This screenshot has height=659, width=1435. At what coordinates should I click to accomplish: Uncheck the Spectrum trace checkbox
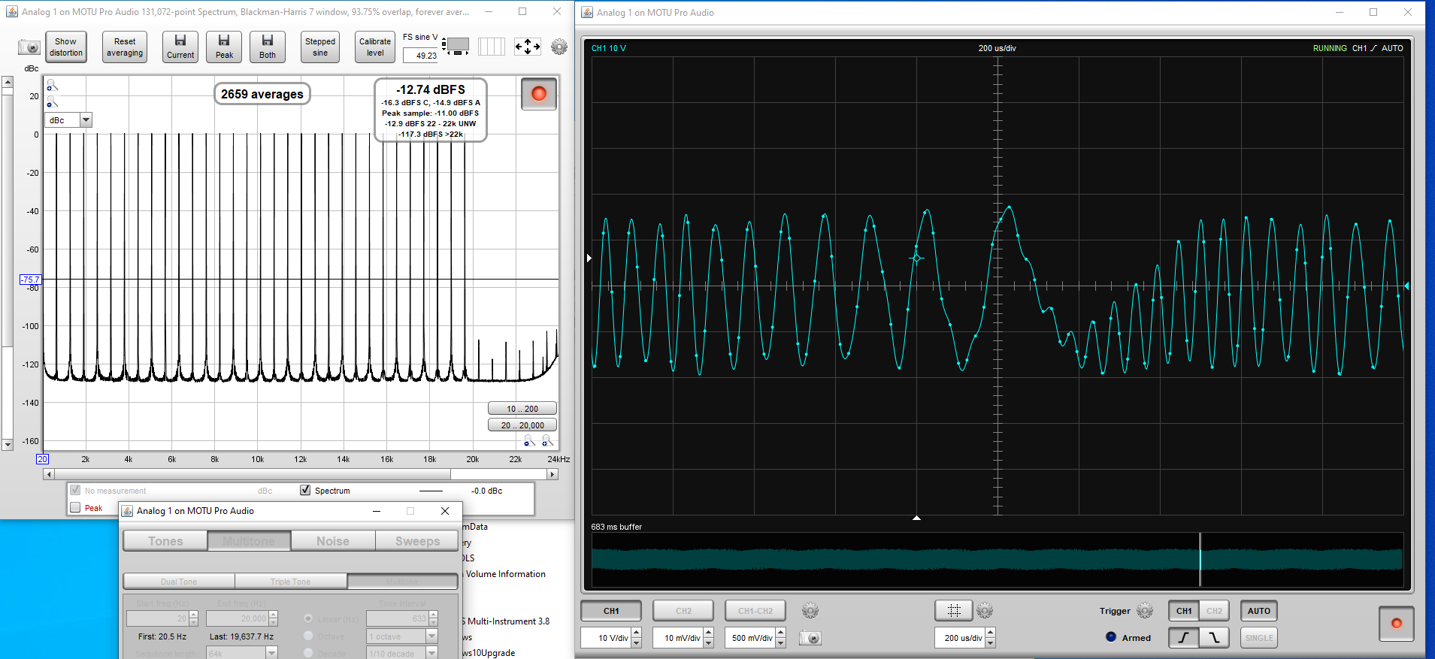coord(305,490)
